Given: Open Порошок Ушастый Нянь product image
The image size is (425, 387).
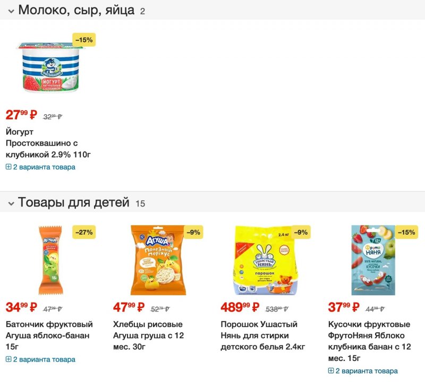Looking at the screenshot, I should click(265, 260).
